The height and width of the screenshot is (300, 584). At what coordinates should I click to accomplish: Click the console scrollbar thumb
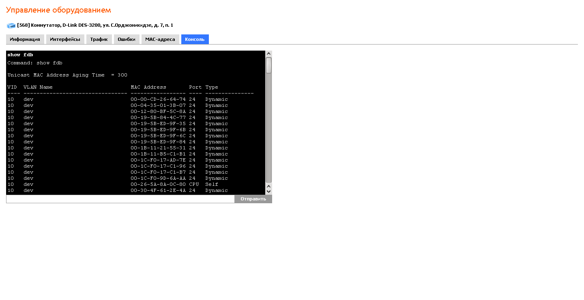coord(268,65)
